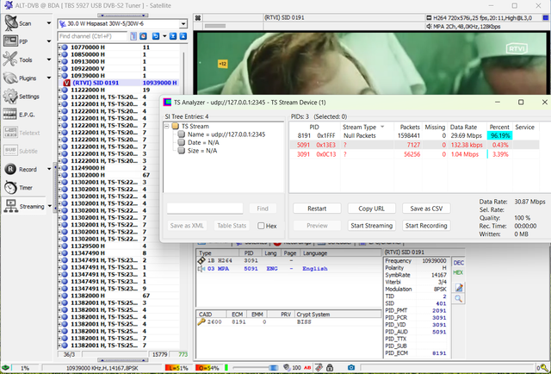Open the Streaming dropdown arrow
This screenshot has height=374, width=551.
[x=50, y=206]
